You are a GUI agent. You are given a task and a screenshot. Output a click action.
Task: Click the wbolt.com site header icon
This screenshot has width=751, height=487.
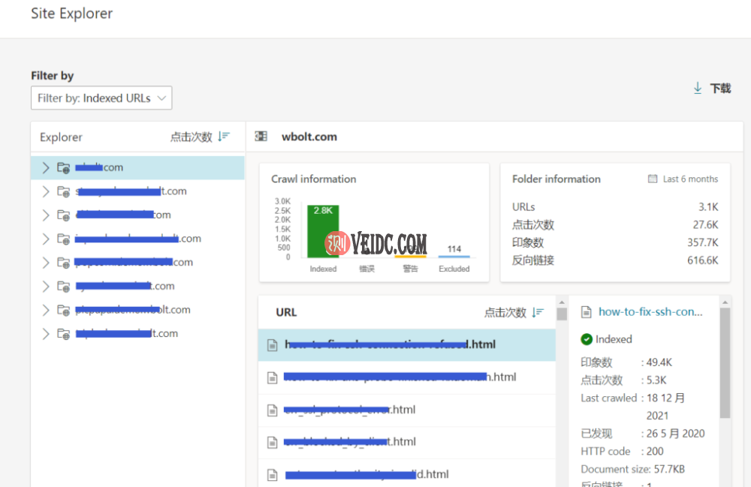(x=261, y=137)
